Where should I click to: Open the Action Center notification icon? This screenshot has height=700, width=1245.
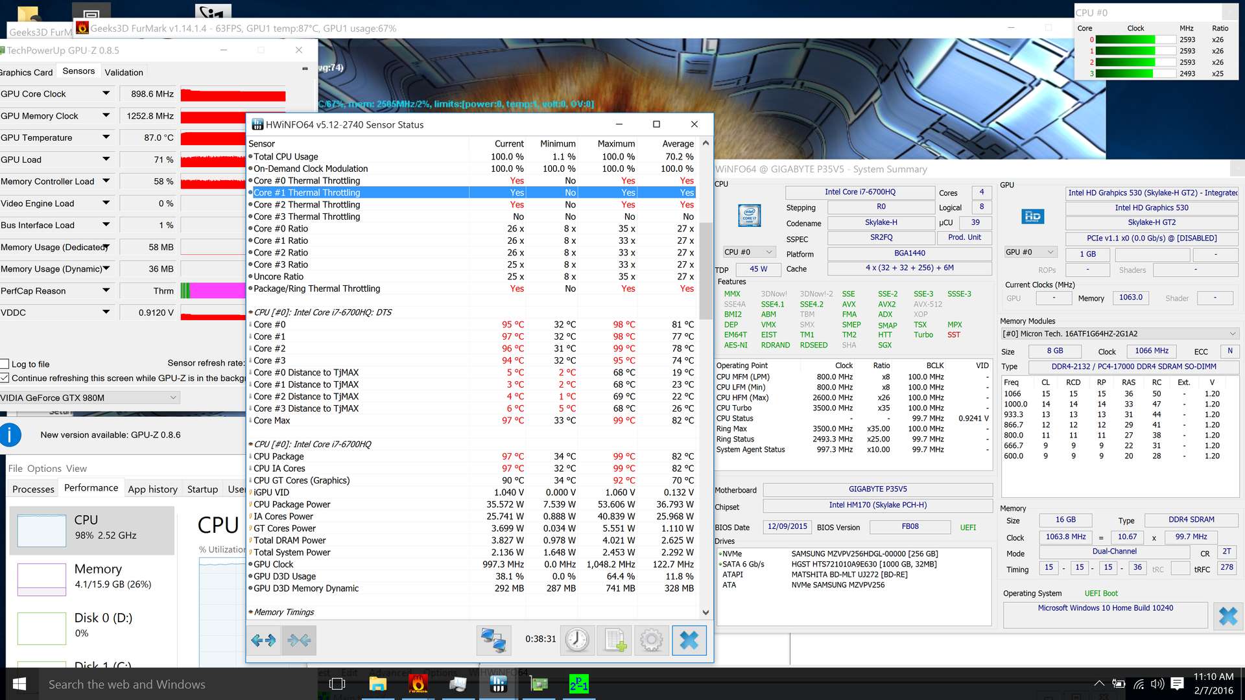(1178, 684)
